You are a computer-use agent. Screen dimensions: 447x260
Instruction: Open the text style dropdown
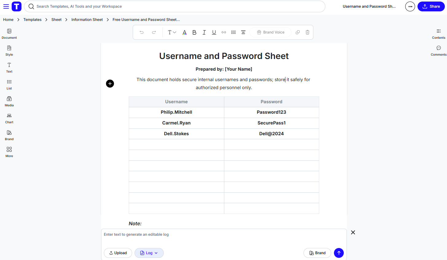(171, 32)
